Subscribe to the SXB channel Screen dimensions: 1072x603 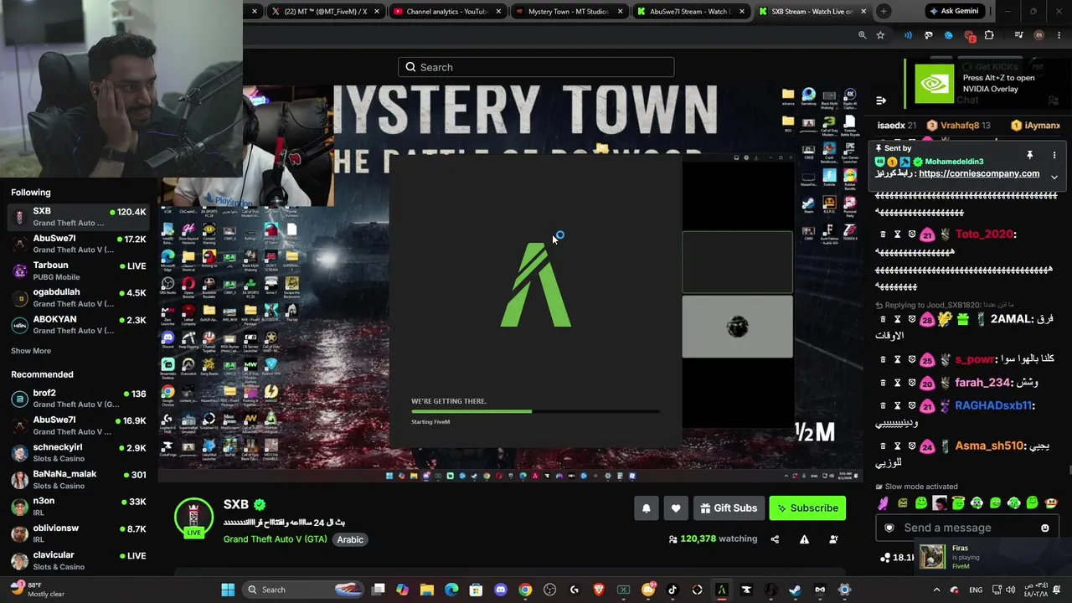click(807, 508)
